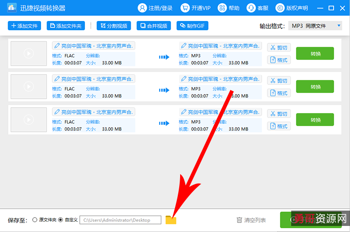Maximize the converter window
This screenshot has width=350, height=232.
(331, 8)
